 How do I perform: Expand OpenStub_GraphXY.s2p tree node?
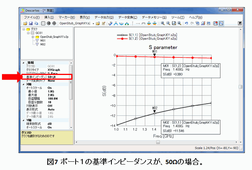coord(33,37)
